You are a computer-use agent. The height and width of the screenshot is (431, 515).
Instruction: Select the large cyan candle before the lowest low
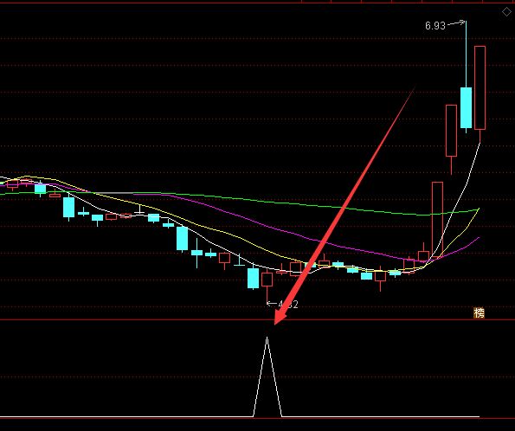(x=253, y=278)
